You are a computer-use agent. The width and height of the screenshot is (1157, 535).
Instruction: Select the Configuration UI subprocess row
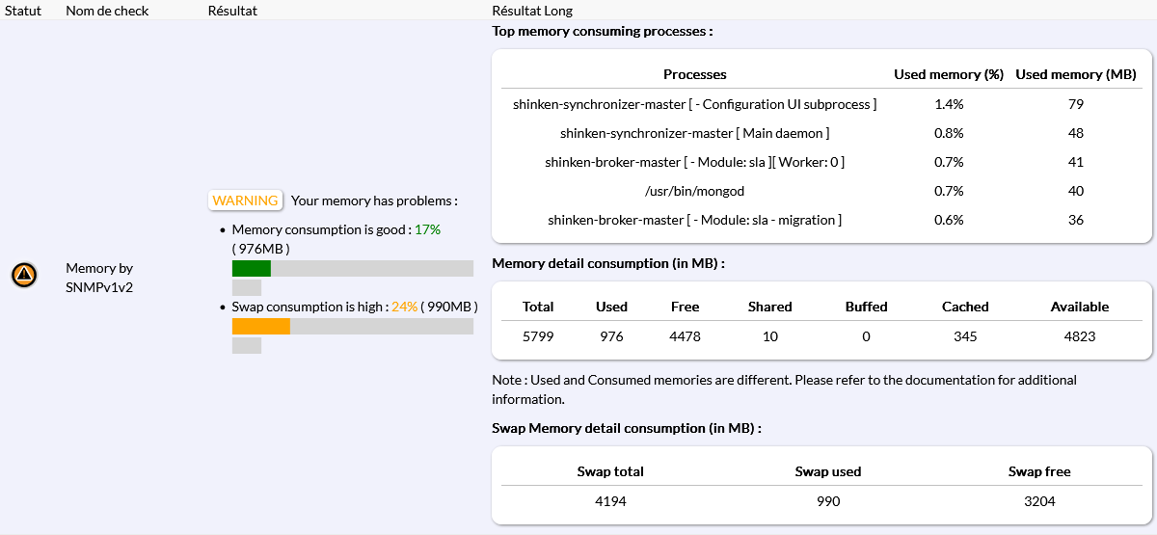pyautogui.click(x=694, y=104)
